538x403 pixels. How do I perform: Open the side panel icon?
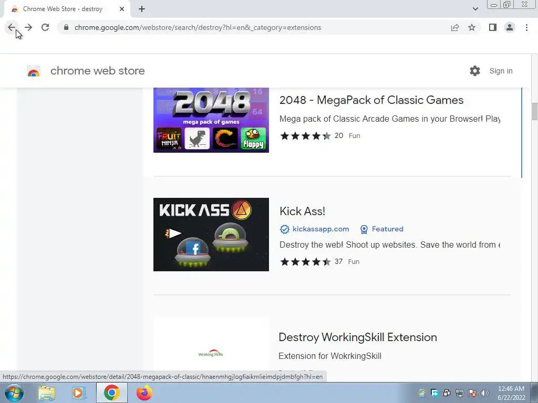(x=493, y=27)
